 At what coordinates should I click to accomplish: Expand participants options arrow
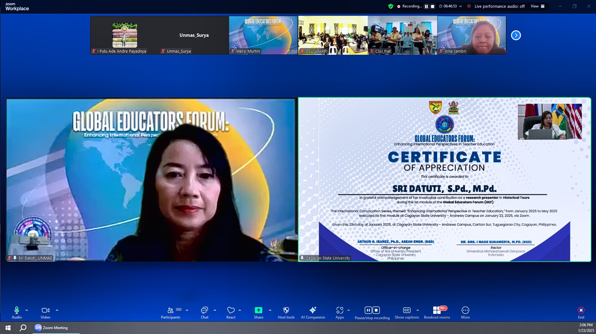(187, 310)
